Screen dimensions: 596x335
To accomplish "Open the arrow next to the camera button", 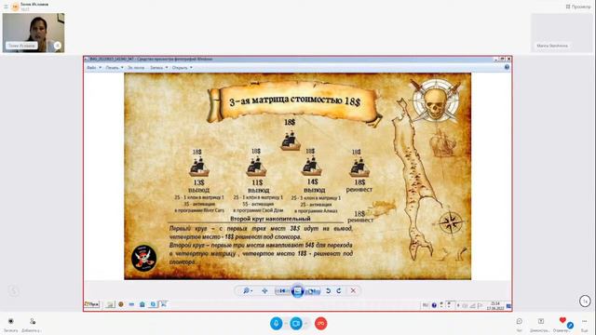I will (305, 324).
